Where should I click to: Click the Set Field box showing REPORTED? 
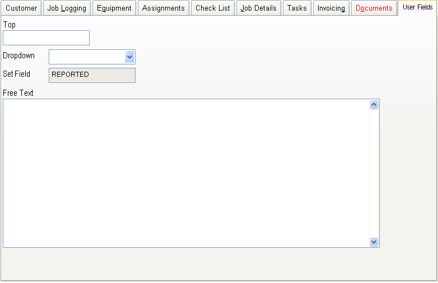point(92,75)
